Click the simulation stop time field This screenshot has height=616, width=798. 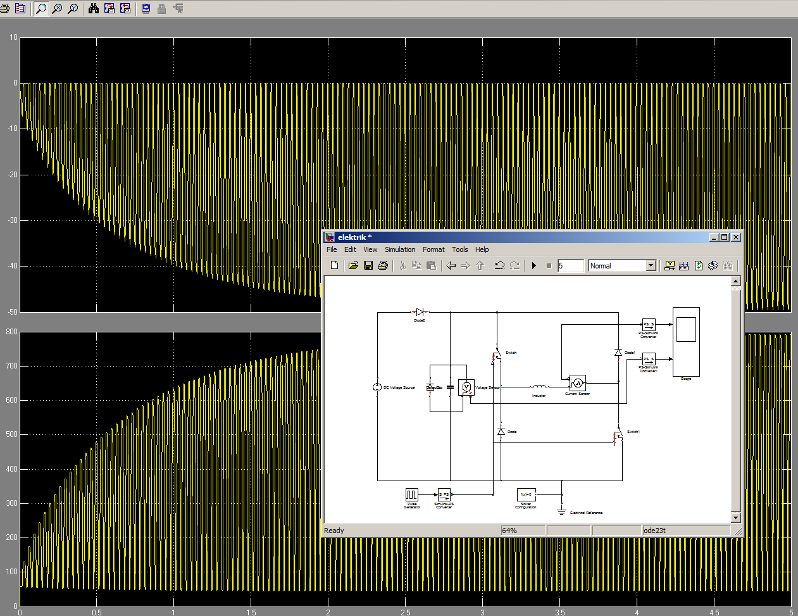coord(570,266)
